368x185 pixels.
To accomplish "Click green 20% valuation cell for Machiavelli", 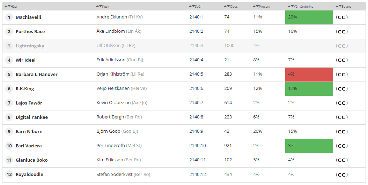I will pyautogui.click(x=309, y=17).
